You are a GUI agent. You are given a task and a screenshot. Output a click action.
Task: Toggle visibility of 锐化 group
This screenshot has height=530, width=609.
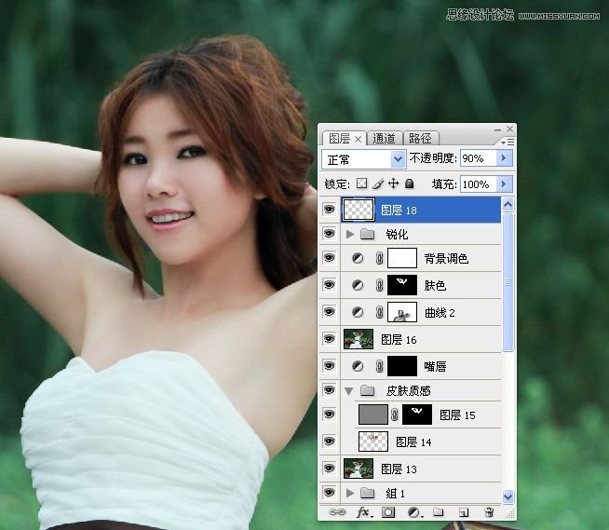click(x=330, y=234)
